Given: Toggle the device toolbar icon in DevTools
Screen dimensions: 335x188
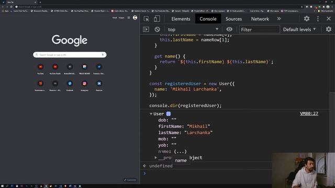Looking at the screenshot, I should coord(157,19).
